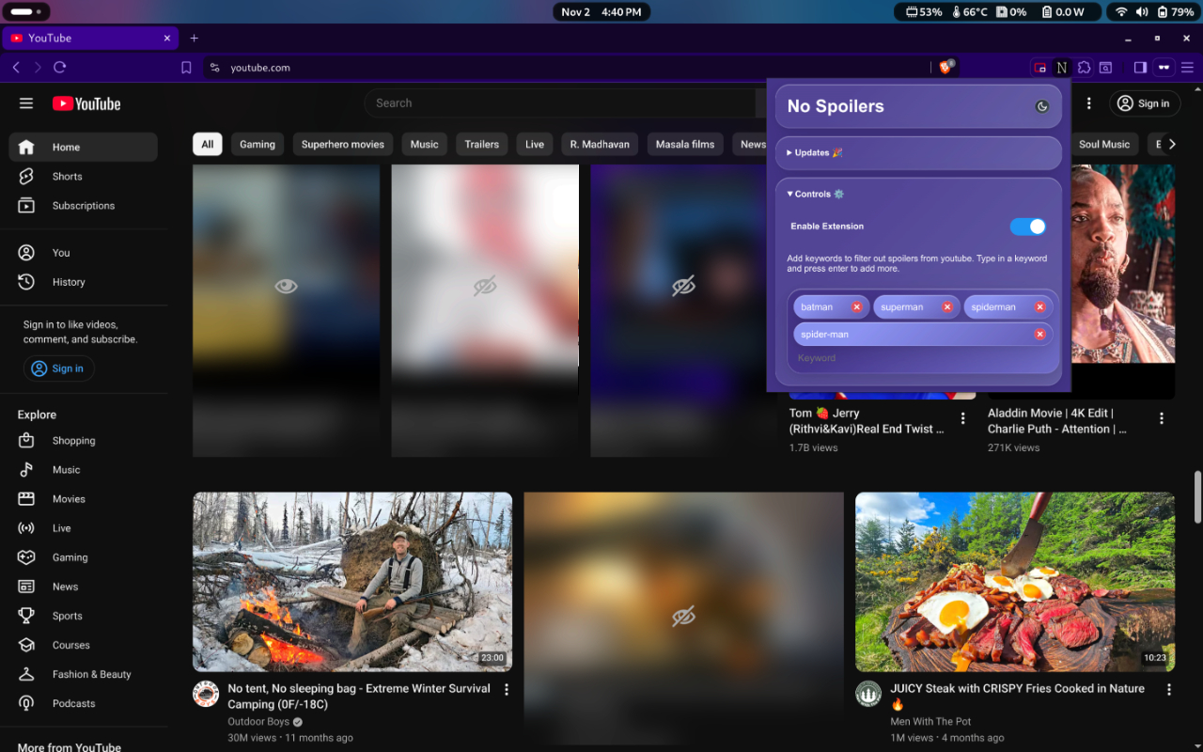Open options menu for Tom Jerry video
This screenshot has width=1203, height=752.
962,419
